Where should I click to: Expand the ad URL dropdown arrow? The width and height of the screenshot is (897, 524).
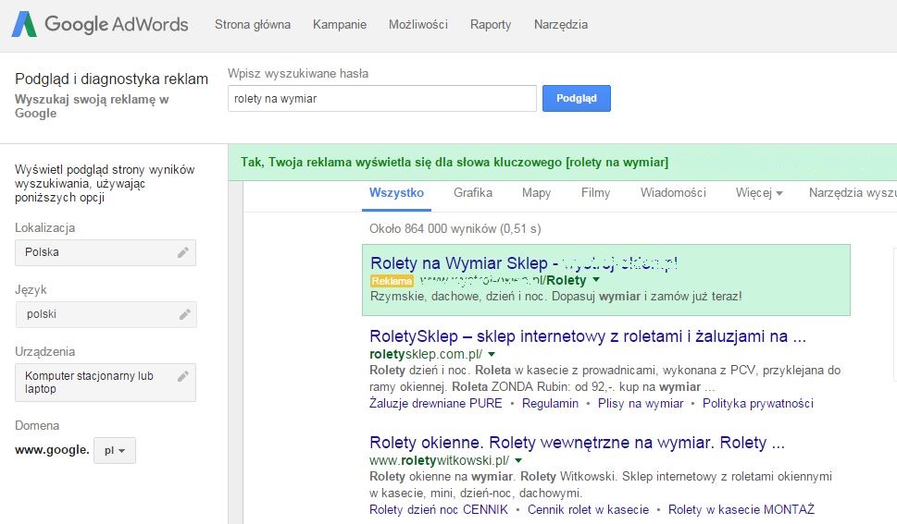click(596, 280)
